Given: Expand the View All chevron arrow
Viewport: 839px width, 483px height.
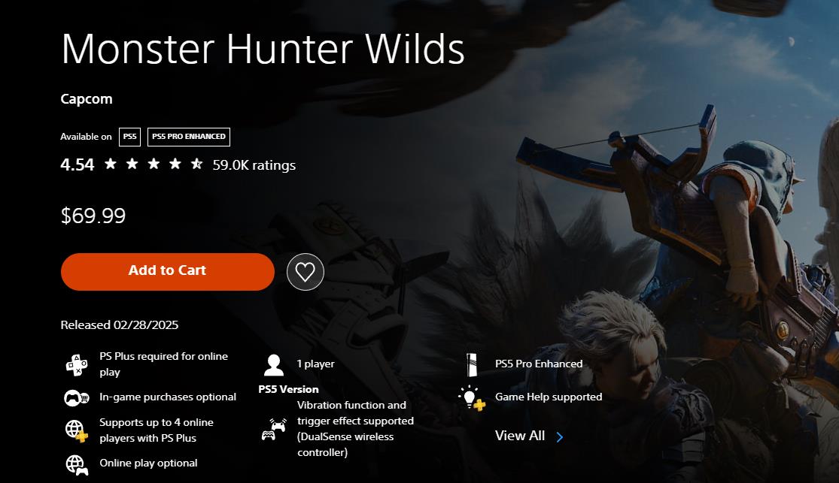Looking at the screenshot, I should (560, 437).
